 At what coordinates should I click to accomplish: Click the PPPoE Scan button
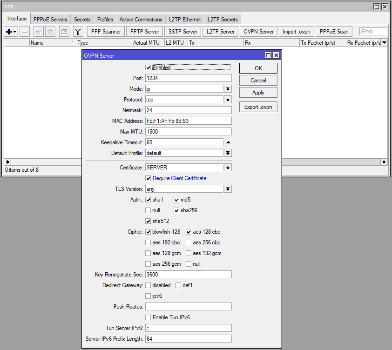click(x=334, y=32)
